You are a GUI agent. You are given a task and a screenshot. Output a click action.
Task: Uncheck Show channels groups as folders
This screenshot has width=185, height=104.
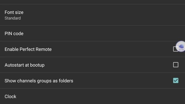point(176,81)
